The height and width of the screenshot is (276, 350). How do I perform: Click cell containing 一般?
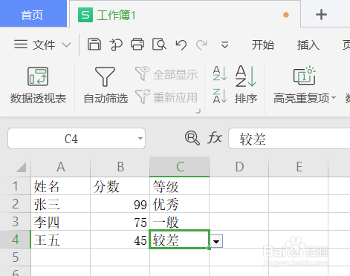tap(180, 222)
